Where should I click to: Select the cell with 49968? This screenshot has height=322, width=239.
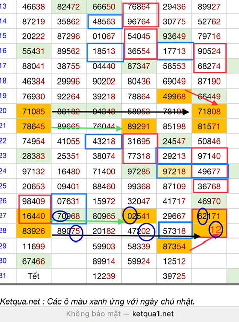pyautogui.click(x=174, y=96)
